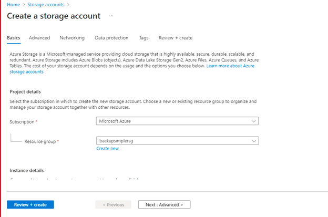The image size is (328, 217).
Task: Click Create new under Resource group
Action: tap(107, 149)
